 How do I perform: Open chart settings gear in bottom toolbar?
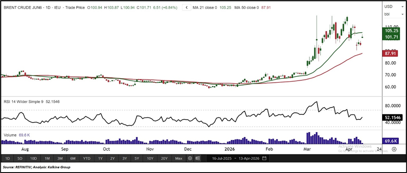pos(190,158)
